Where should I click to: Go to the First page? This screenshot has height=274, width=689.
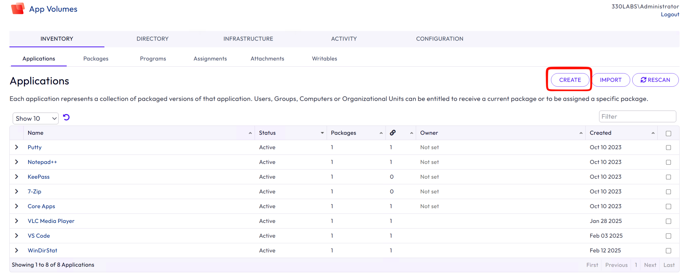click(x=592, y=265)
